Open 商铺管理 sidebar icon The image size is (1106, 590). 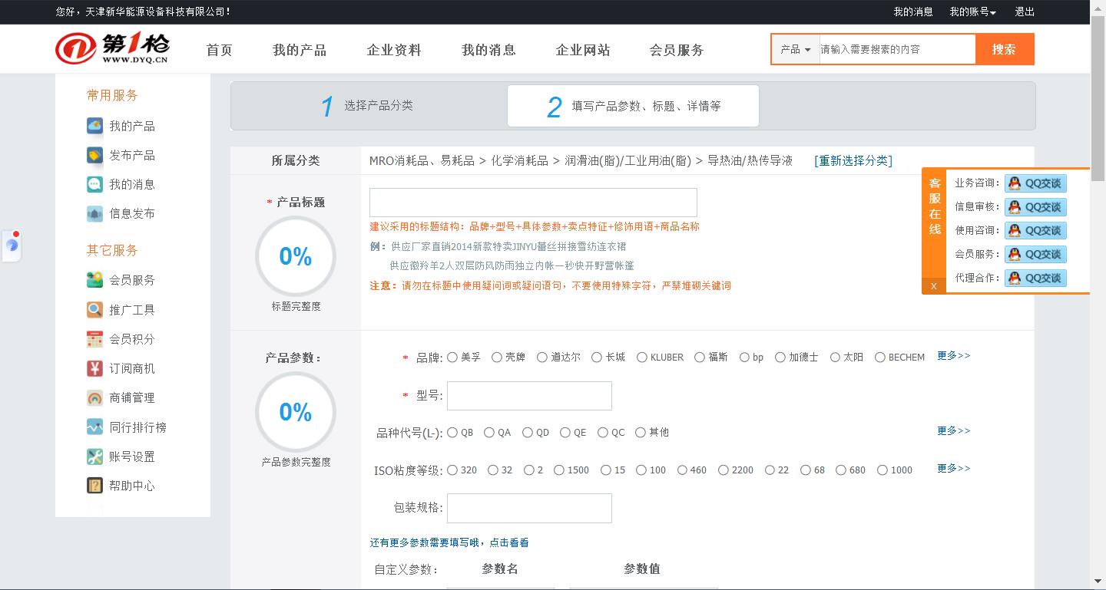(94, 397)
